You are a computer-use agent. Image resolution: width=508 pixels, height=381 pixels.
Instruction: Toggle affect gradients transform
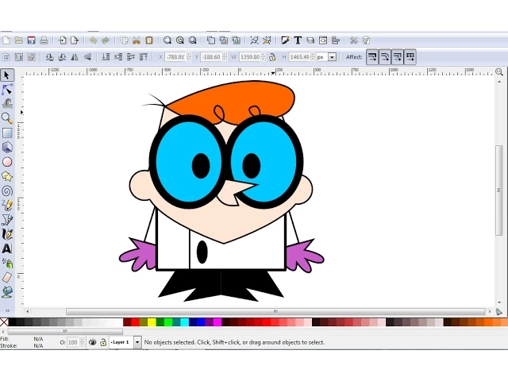click(397, 57)
